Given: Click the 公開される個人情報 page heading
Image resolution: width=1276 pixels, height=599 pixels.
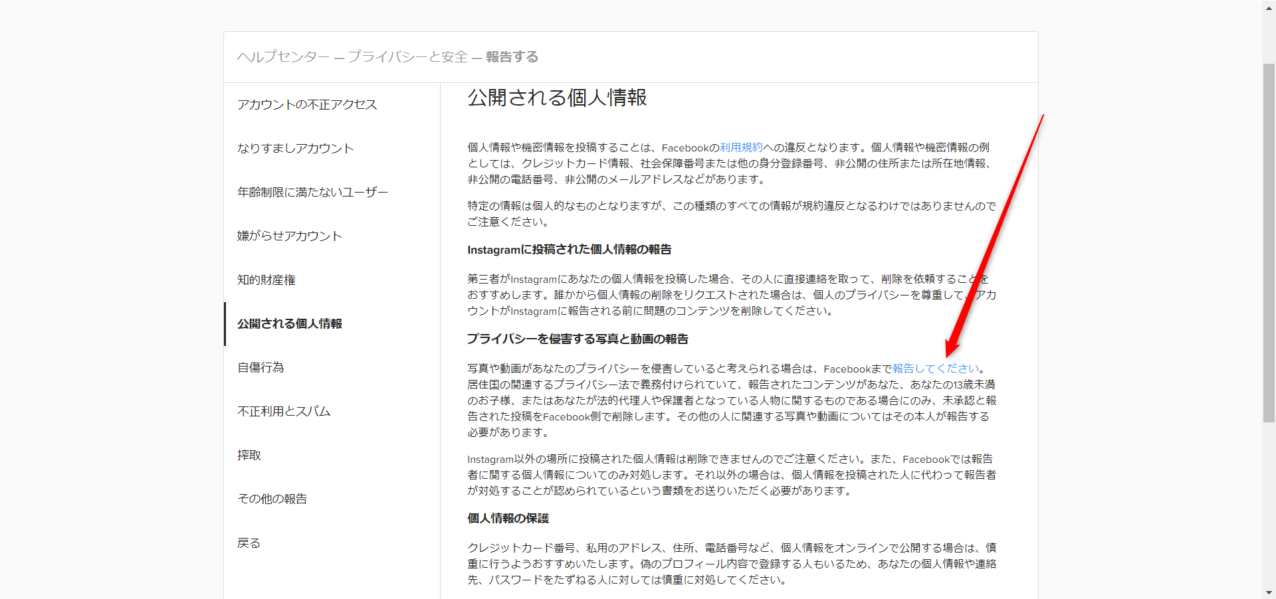Looking at the screenshot, I should (557, 98).
